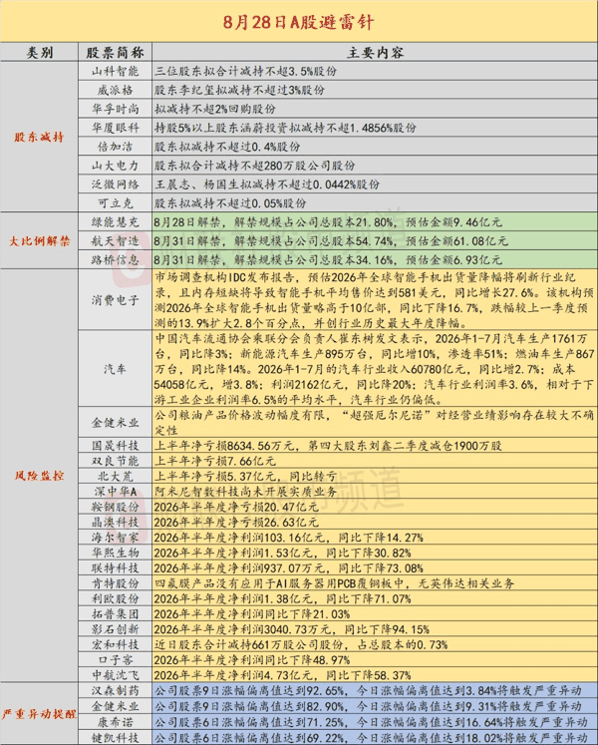The image size is (598, 745).
Task: Click '上半年净亏损5.37亿元，同比转亏'
Action: (245, 476)
